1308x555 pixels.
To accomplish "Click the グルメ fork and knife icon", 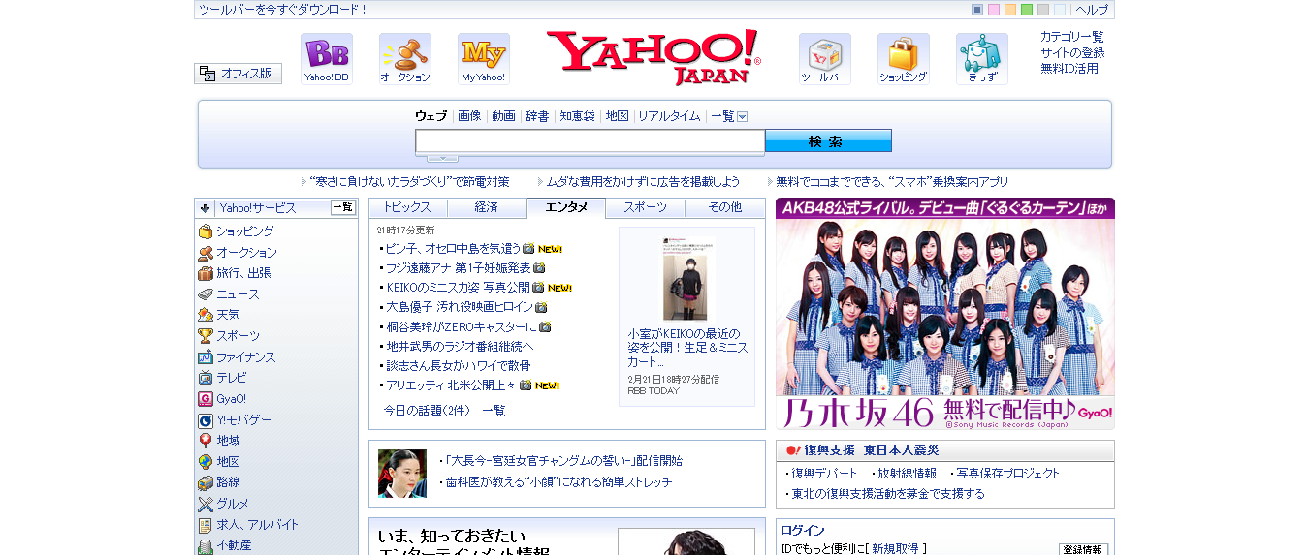I will pyautogui.click(x=206, y=504).
